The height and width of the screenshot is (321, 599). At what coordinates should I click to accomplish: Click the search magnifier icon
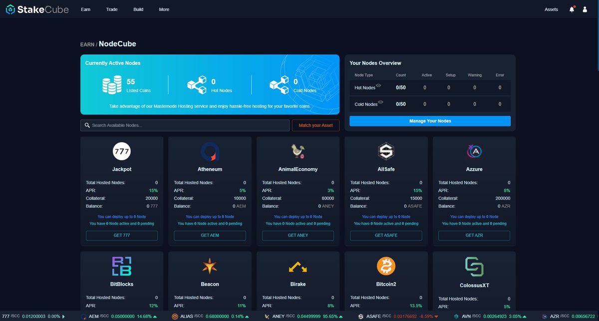[x=87, y=125]
